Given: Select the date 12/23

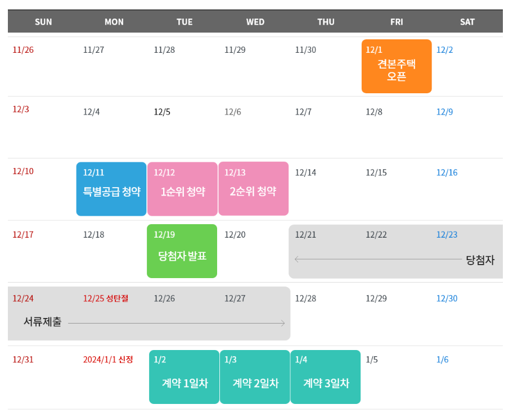Looking at the screenshot, I should pos(447,235).
